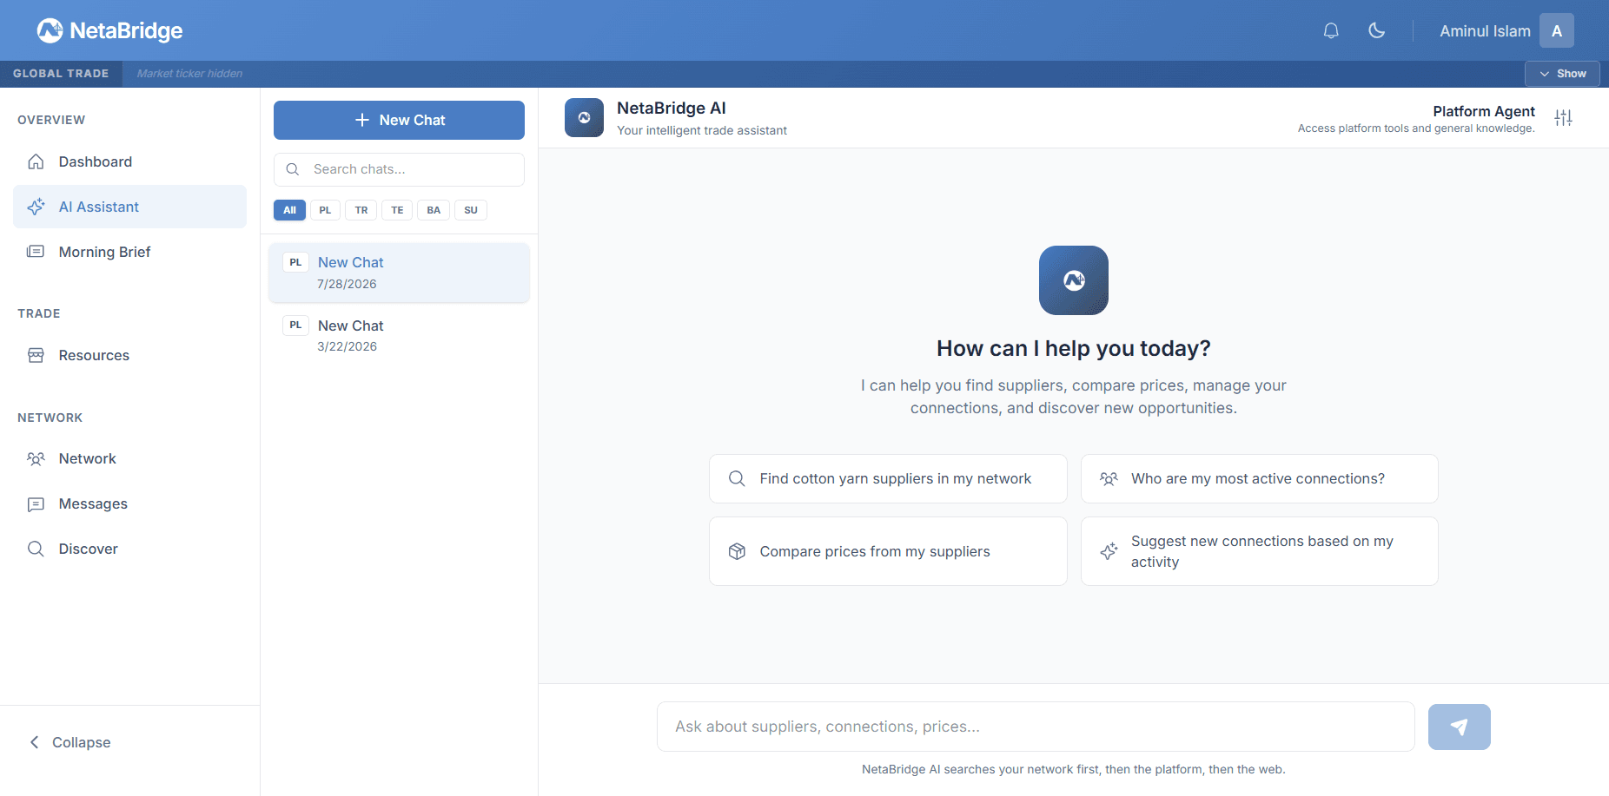
Task: Select AI Assistant in the sidebar
Action: (130, 207)
